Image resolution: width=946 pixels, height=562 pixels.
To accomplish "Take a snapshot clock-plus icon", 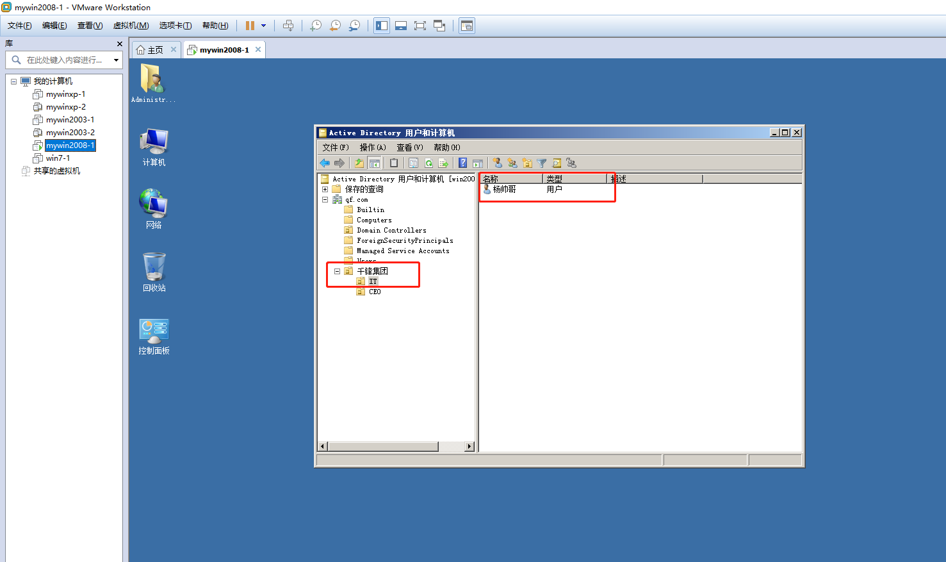I will pos(316,26).
